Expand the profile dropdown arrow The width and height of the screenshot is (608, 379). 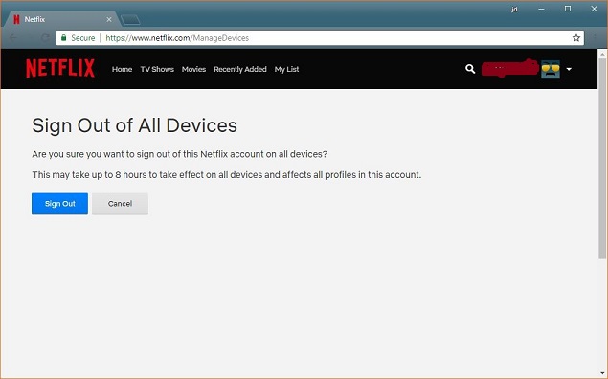tap(569, 69)
